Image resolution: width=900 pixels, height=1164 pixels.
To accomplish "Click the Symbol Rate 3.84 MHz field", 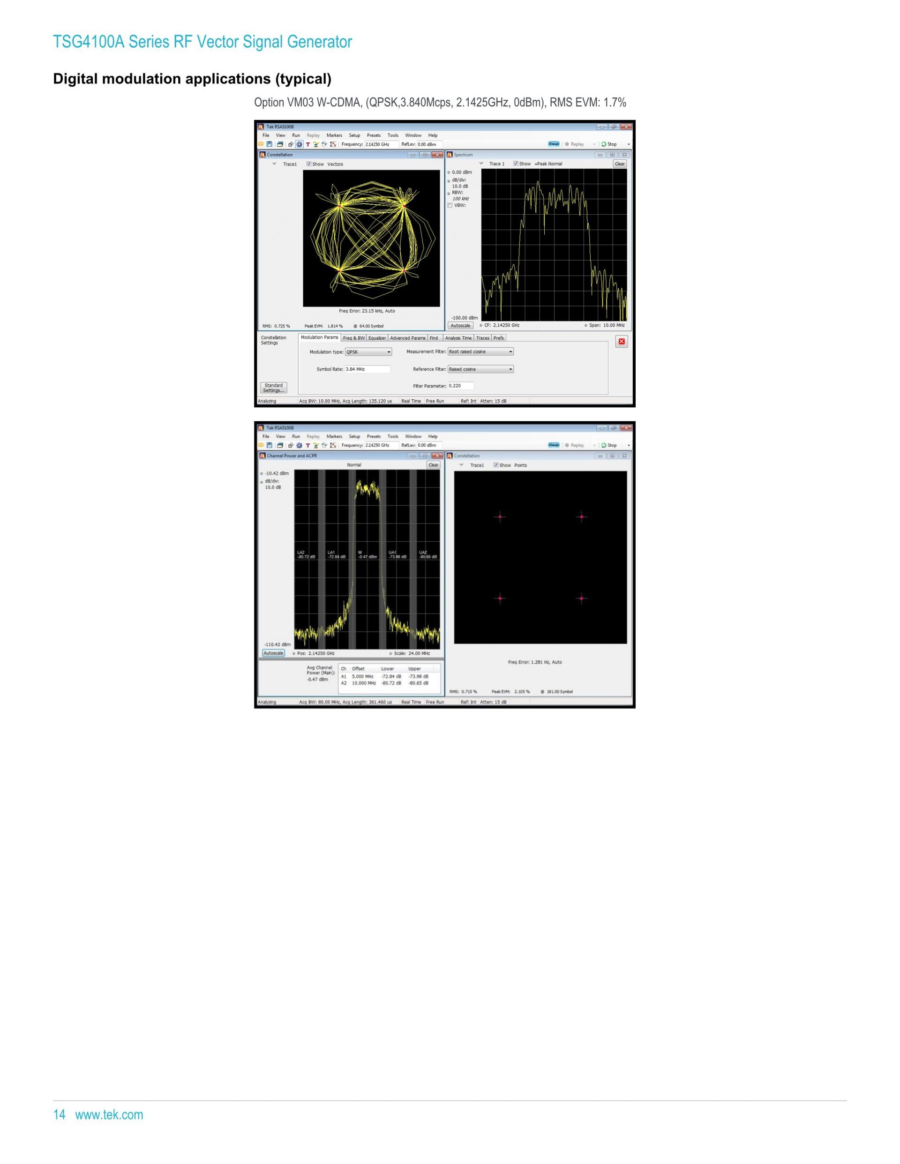I will pyautogui.click(x=367, y=369).
